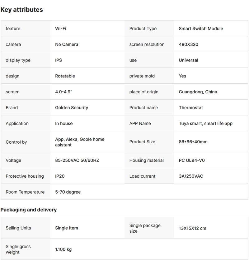
Task: Click the IPS display type value
Action: [59, 60]
